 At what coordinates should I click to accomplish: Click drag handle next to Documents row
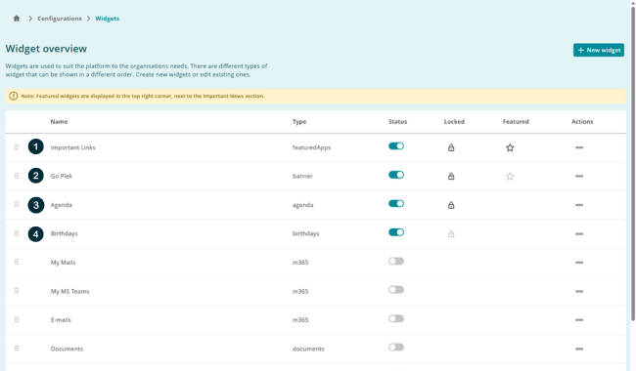click(x=17, y=349)
